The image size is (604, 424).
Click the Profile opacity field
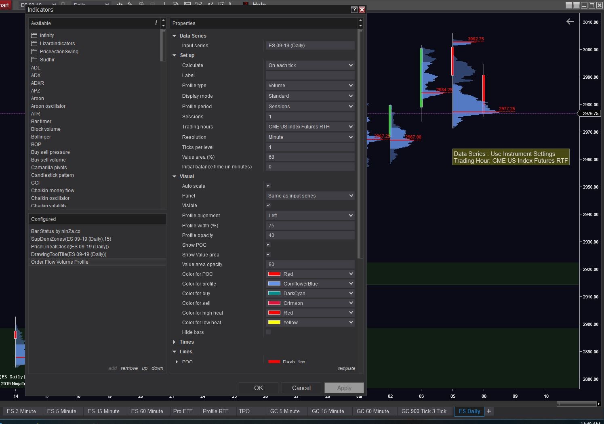[x=310, y=235]
